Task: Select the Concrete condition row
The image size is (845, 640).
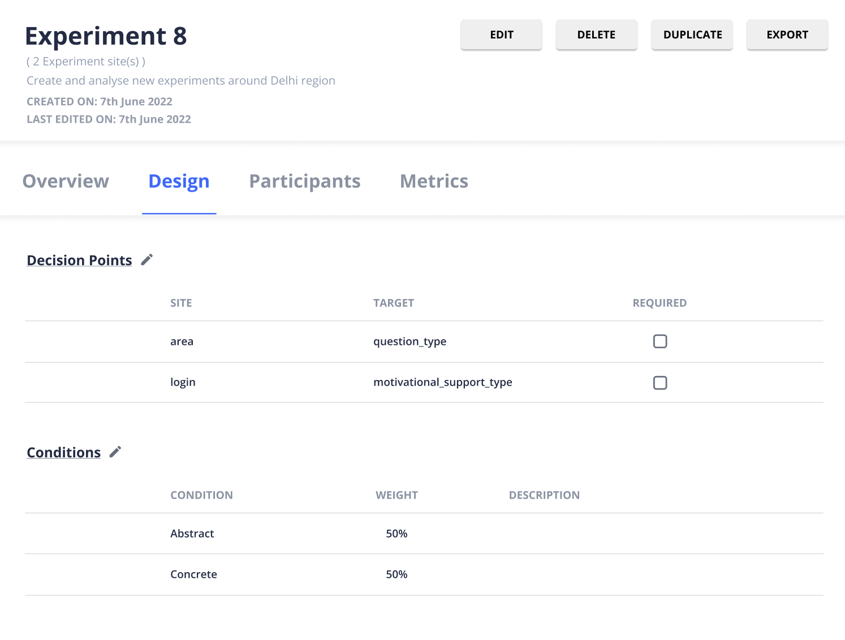Action: tap(193, 574)
